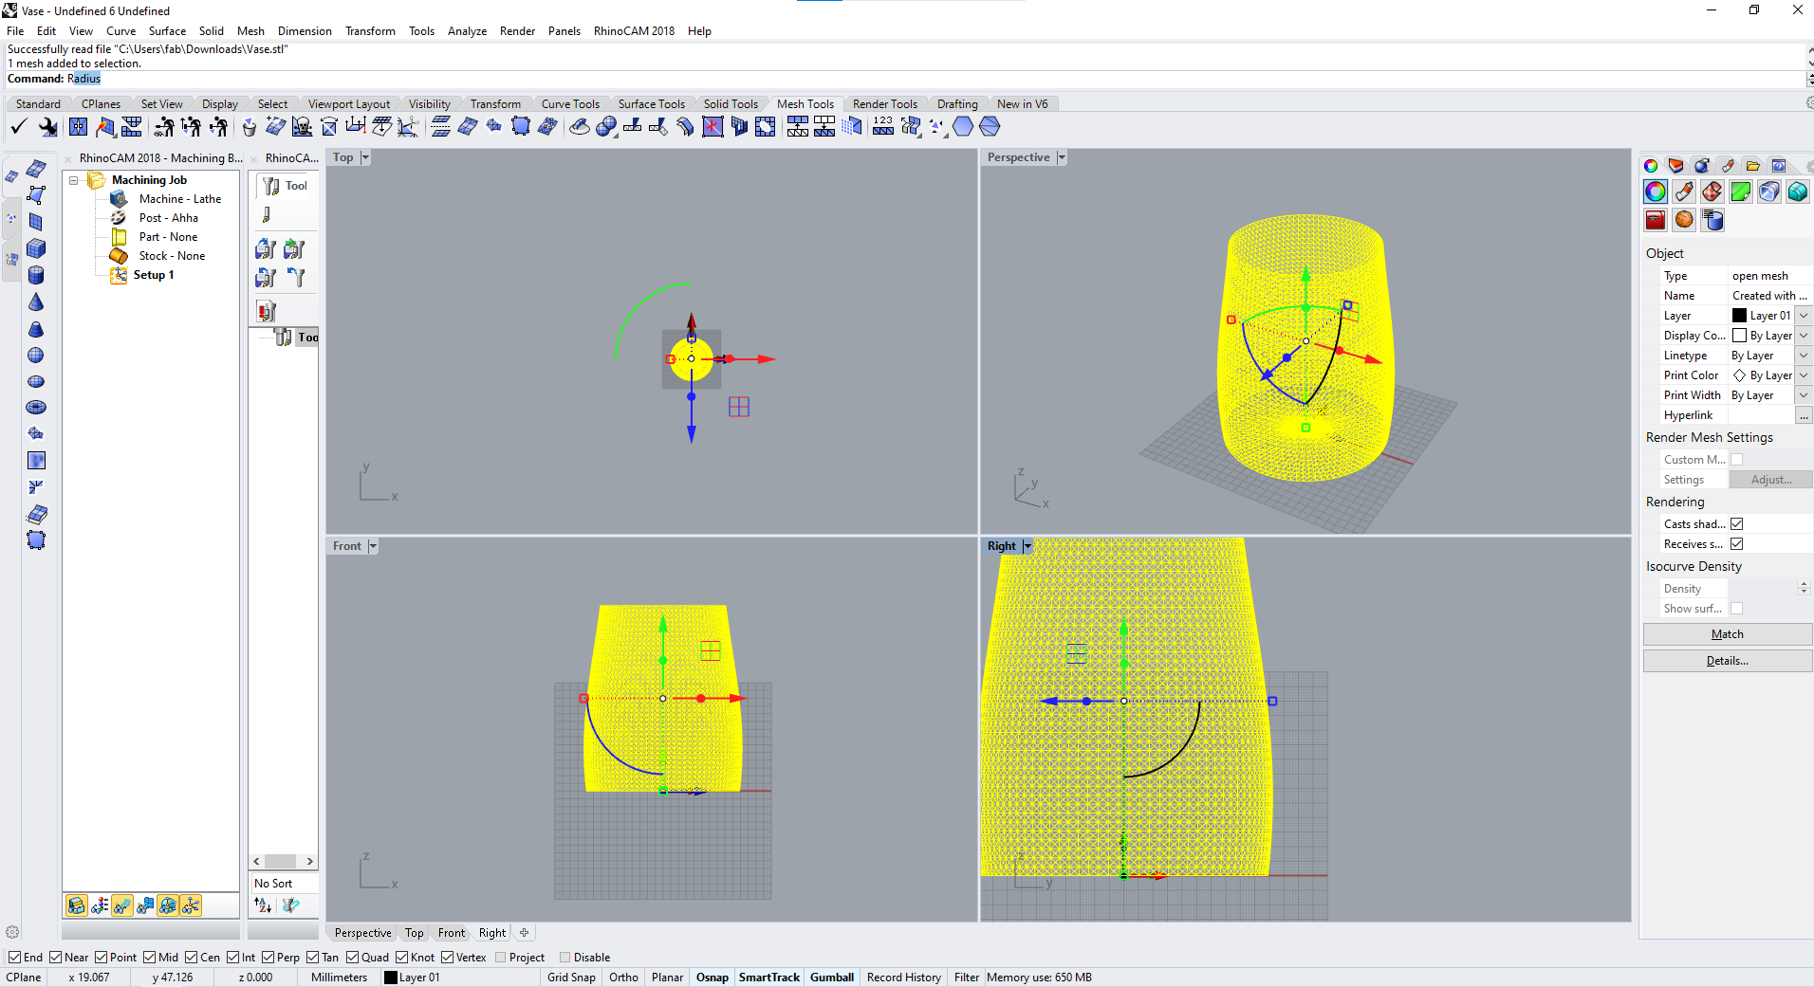Click the horizontal scrollbar in the tool list
1814x987 pixels.
[x=283, y=862]
